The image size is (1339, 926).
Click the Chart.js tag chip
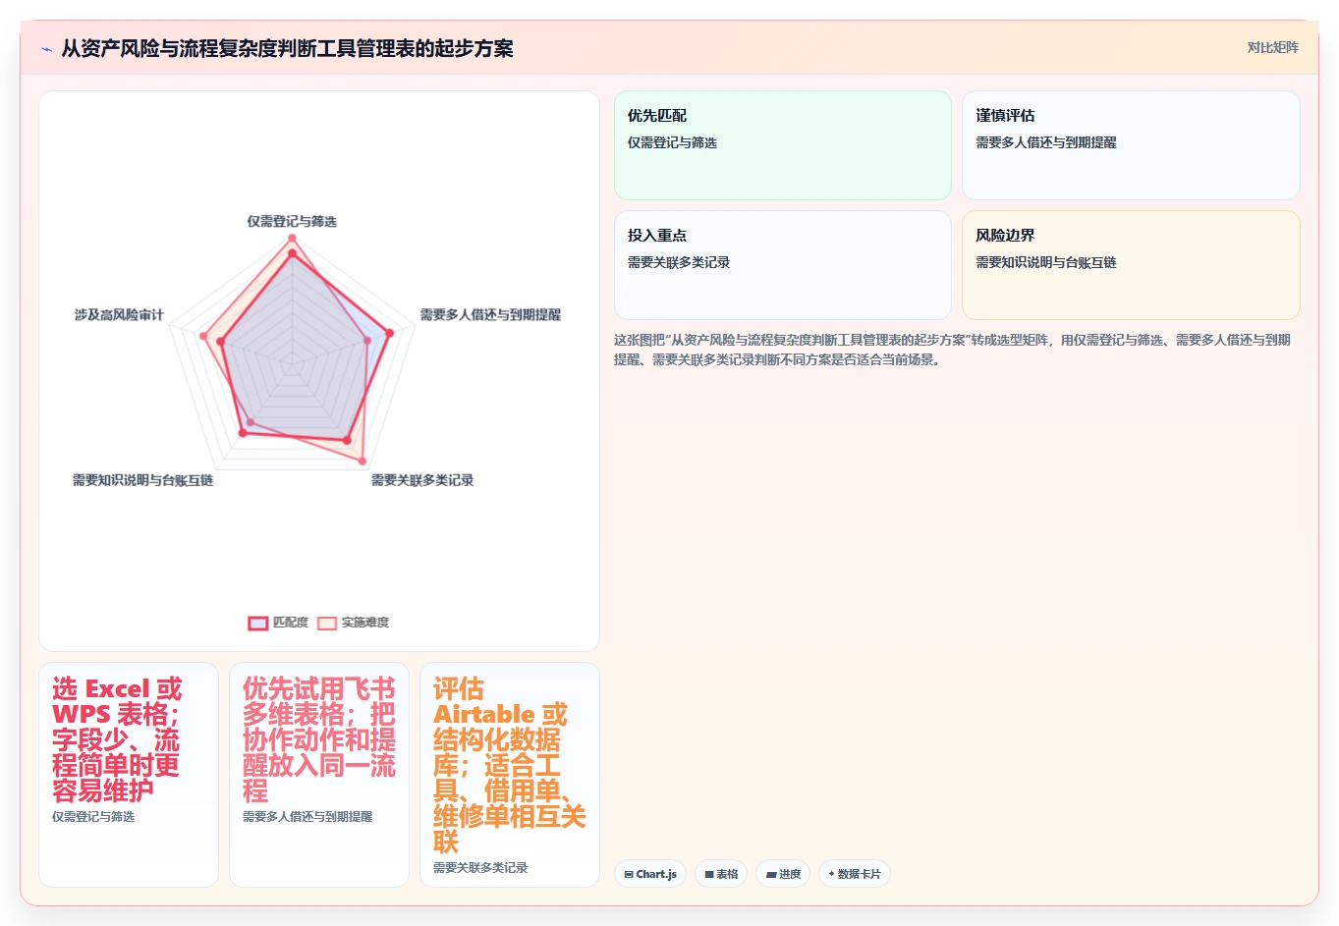(650, 874)
